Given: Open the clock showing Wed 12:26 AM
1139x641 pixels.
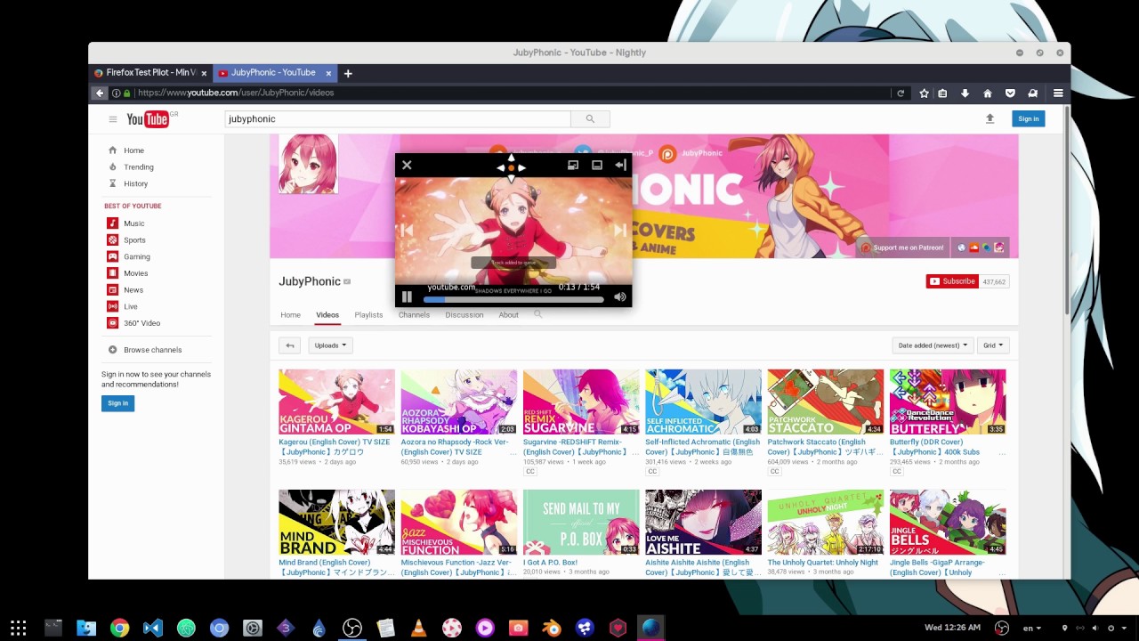Looking at the screenshot, I should pyautogui.click(x=952, y=628).
